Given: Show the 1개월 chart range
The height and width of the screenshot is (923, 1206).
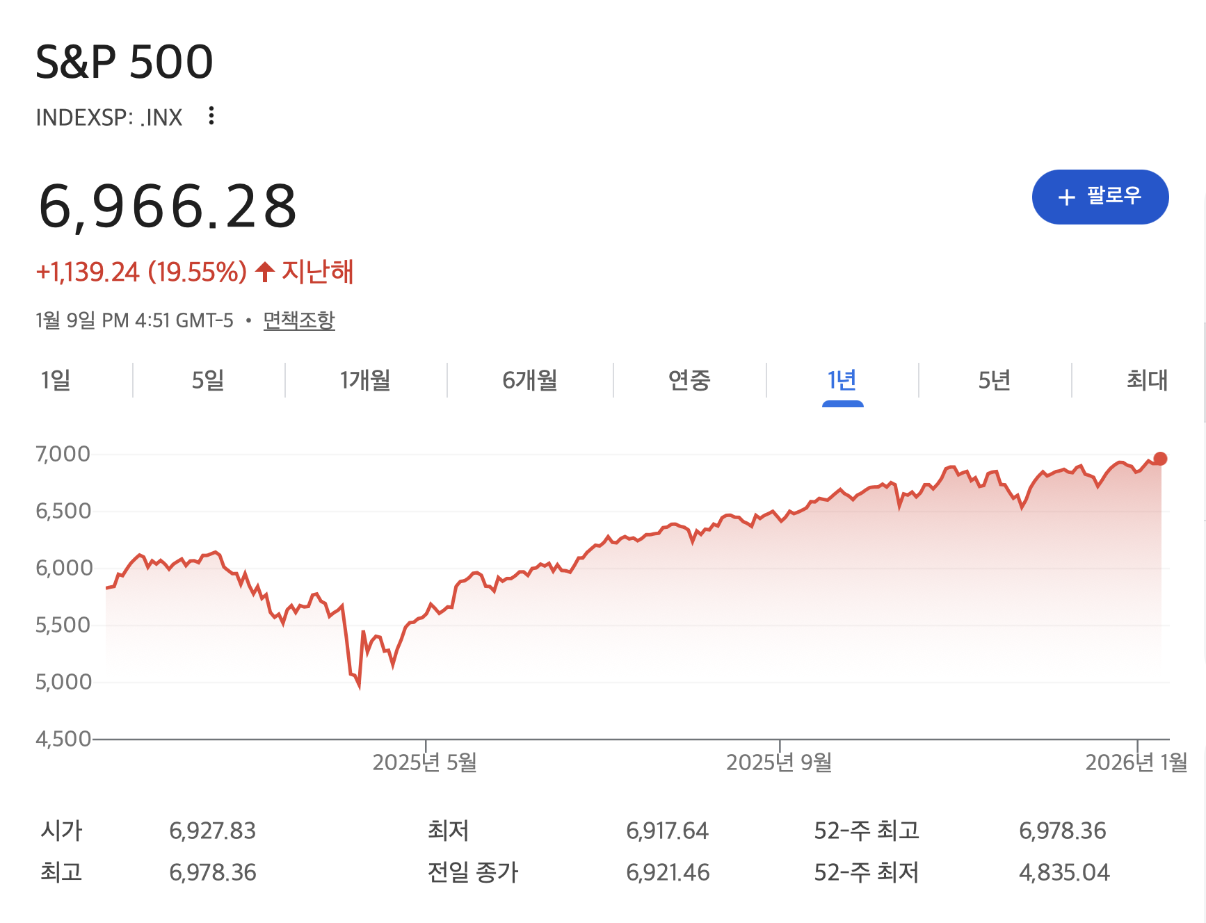Looking at the screenshot, I should pos(365,380).
